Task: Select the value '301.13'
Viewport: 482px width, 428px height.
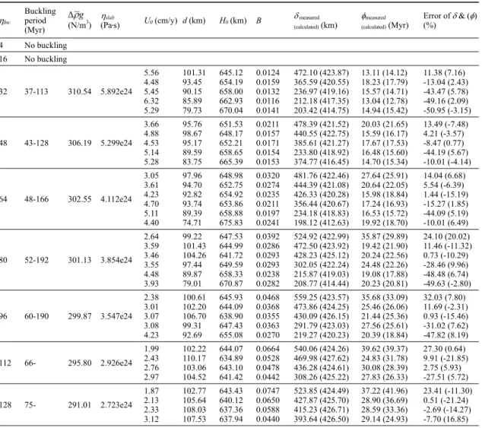Action: pyautogui.click(x=80, y=260)
